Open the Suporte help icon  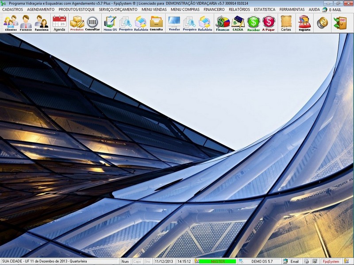coord(304,23)
